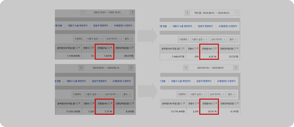
Task: Click help icon beside 전환율(%) in 2024.07.02 panel
Action: coord(214,104)
